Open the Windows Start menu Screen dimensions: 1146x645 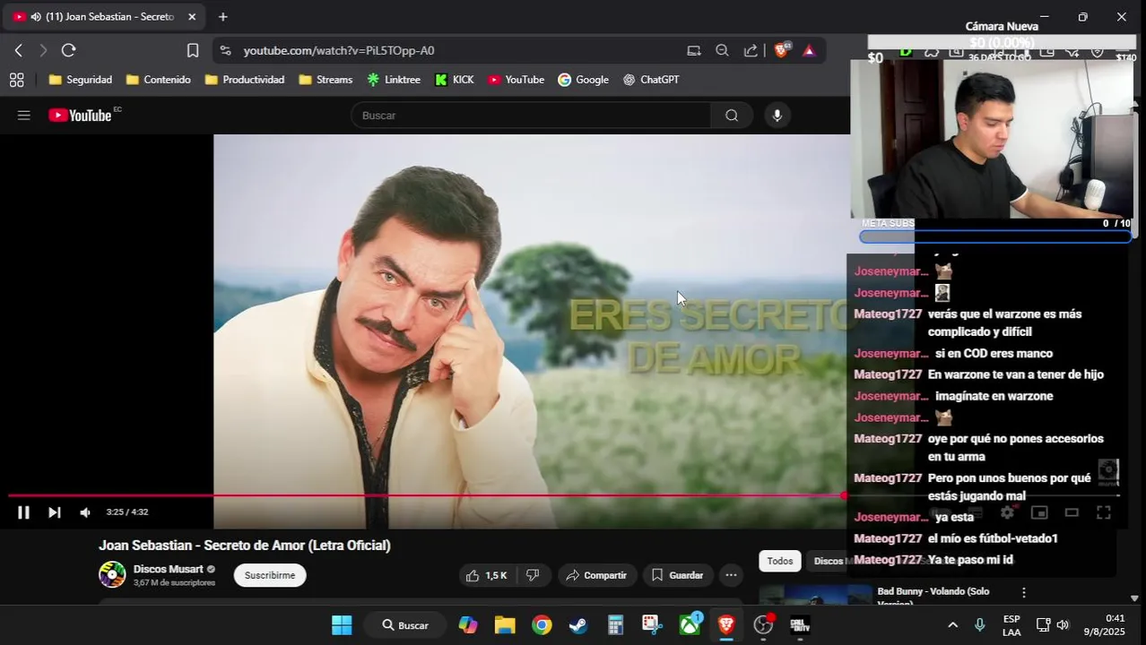coord(342,625)
